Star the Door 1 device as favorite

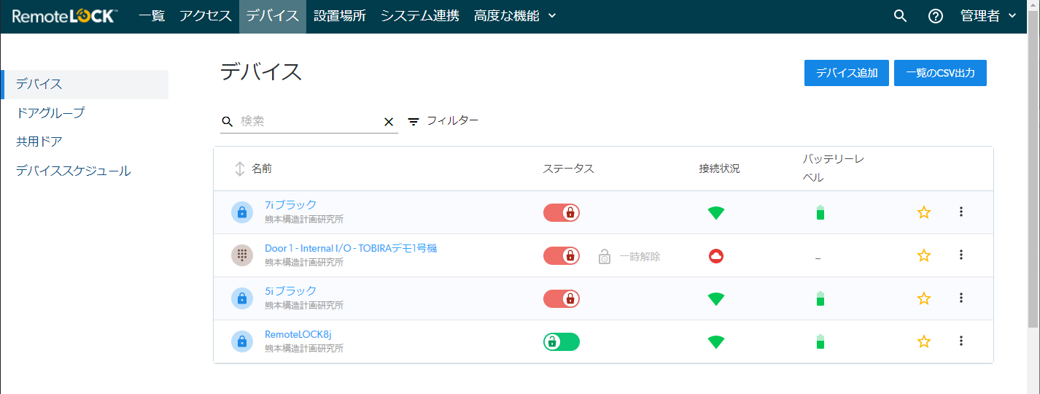click(x=924, y=255)
